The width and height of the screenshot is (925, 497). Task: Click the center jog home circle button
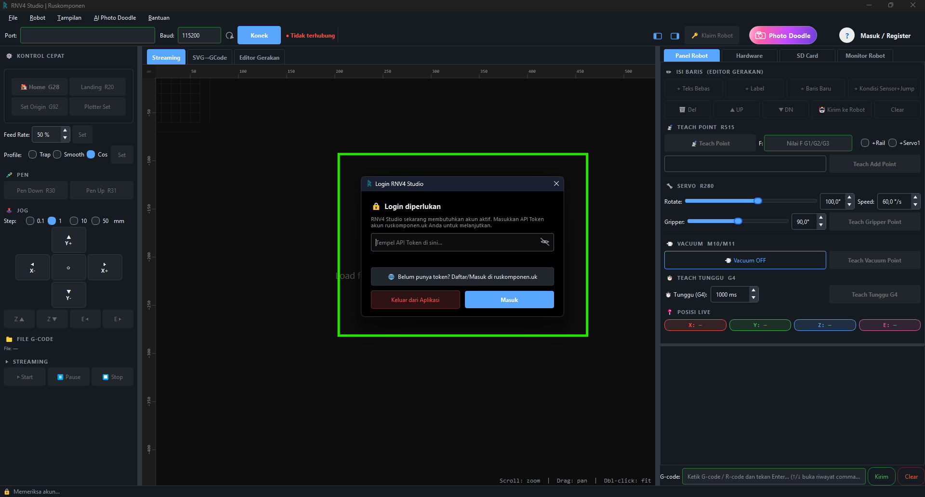[68, 267]
